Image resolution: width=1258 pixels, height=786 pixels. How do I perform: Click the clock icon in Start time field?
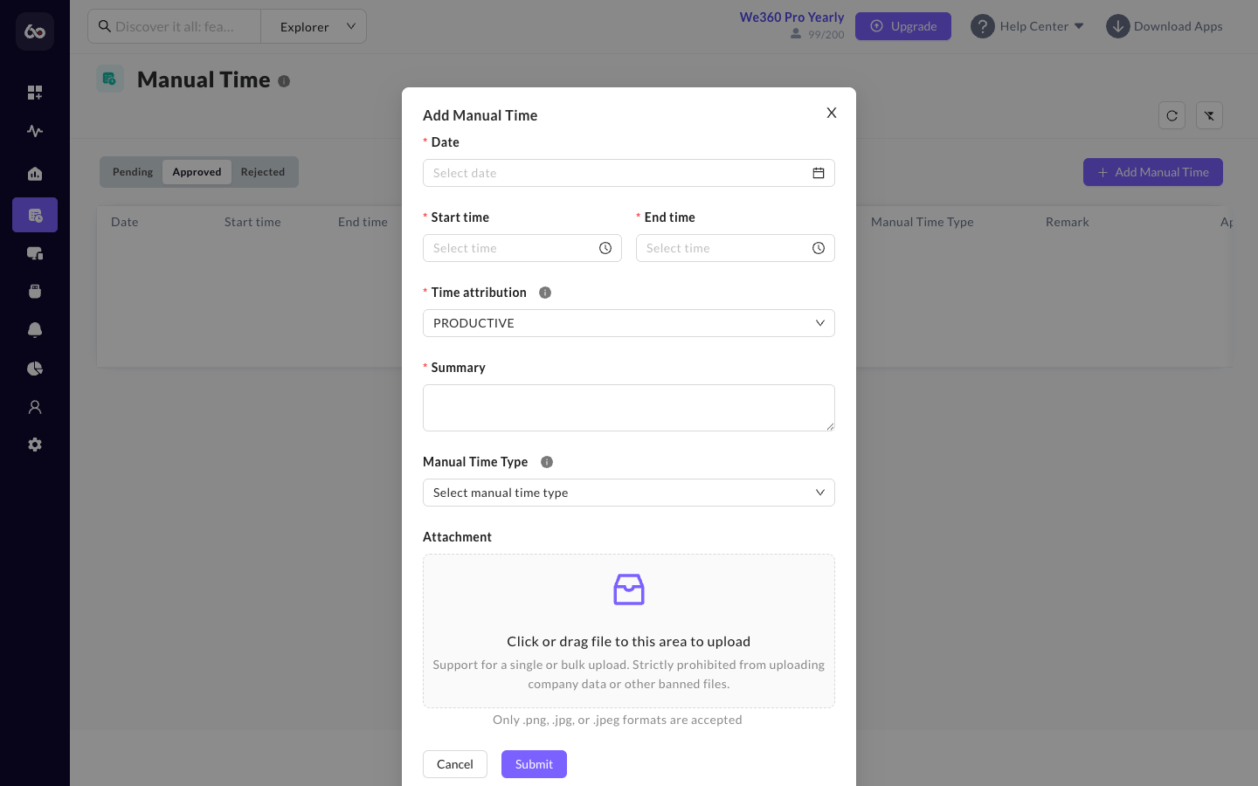coord(605,248)
